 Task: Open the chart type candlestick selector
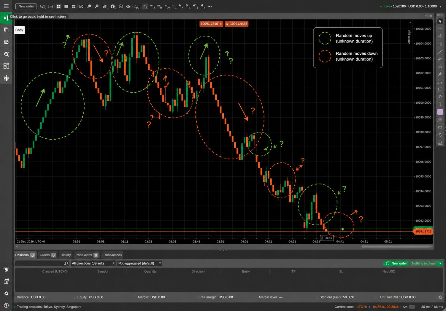click(105, 6)
